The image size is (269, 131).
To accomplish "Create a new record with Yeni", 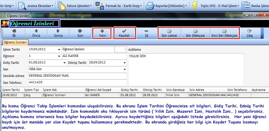I will point(102,33).
